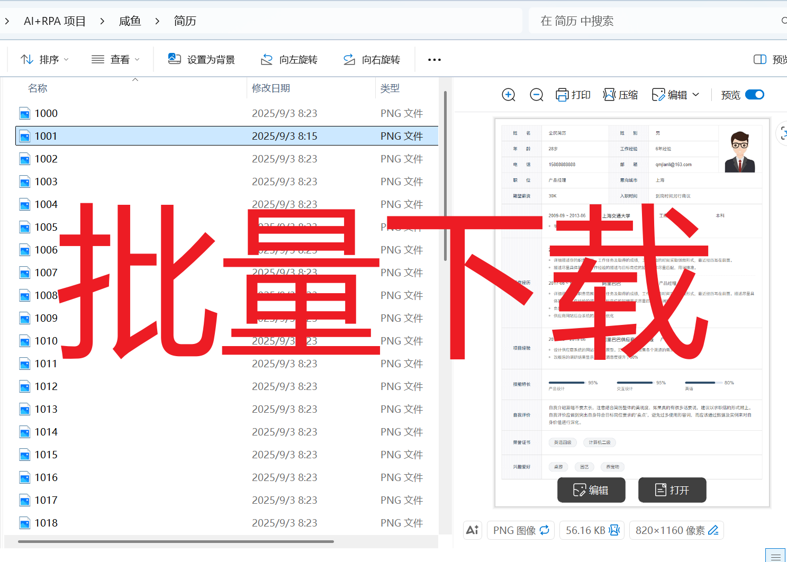Rotate image left (向左旋转)

[289, 60]
